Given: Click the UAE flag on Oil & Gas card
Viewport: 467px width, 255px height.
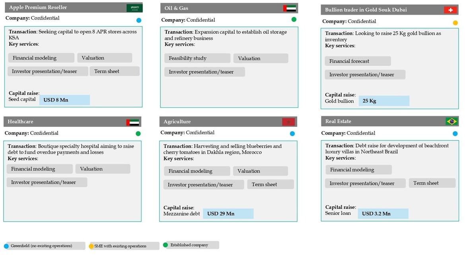Looking at the screenshot, I should 290,8.
